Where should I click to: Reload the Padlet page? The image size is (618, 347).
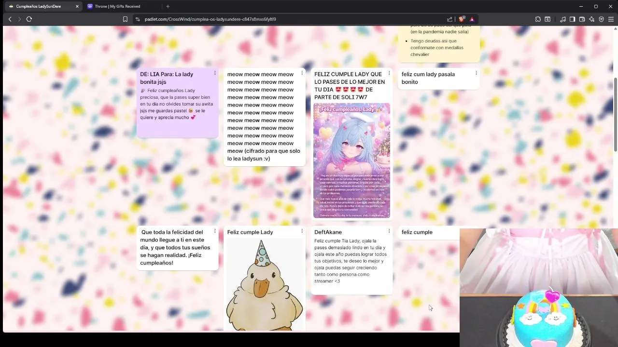point(29,19)
